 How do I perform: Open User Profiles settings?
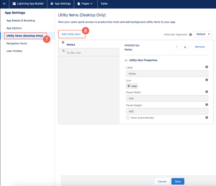pyautogui.click(x=14, y=51)
